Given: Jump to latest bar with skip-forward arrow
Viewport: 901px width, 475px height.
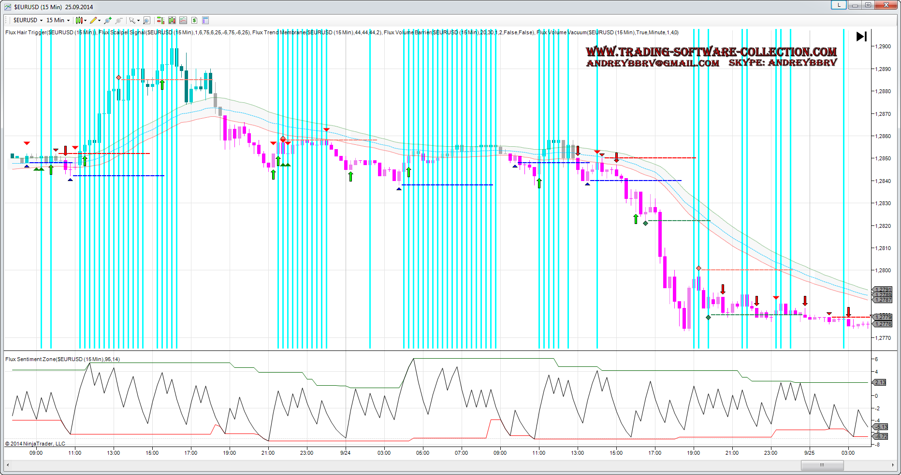Looking at the screenshot, I should (x=861, y=37).
